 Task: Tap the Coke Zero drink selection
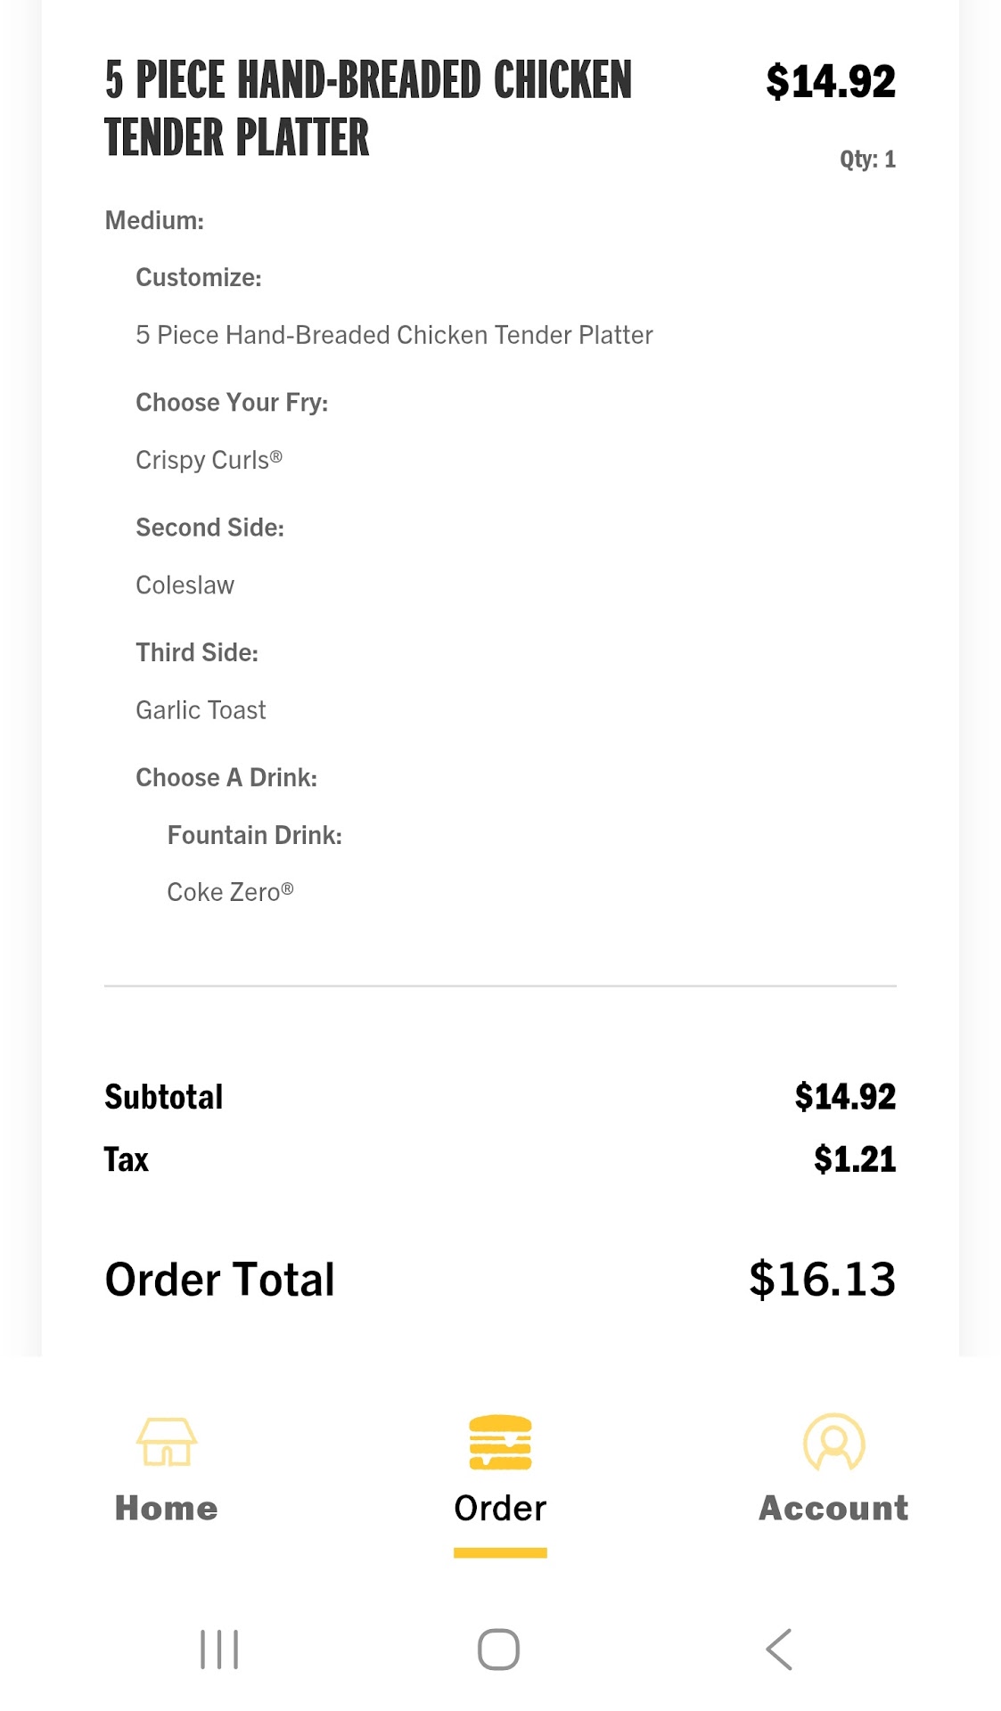230,892
